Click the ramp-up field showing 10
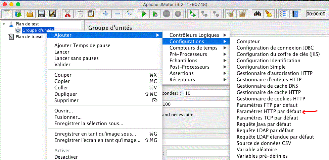This screenshot has width=329, height=160. [207, 93]
